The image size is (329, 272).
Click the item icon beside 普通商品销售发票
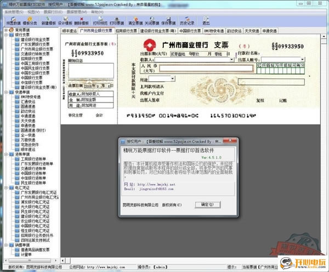(x=17, y=250)
